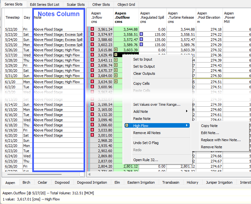Expand the High Flow submenu arrow
Viewport: 251px width, 204px height.
pos(187,126)
